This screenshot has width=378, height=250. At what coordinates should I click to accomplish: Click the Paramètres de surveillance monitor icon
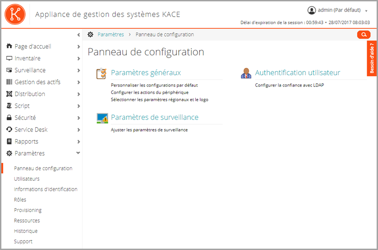coord(102,118)
